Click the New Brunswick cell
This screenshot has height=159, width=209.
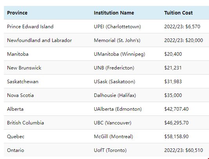(x=24, y=68)
